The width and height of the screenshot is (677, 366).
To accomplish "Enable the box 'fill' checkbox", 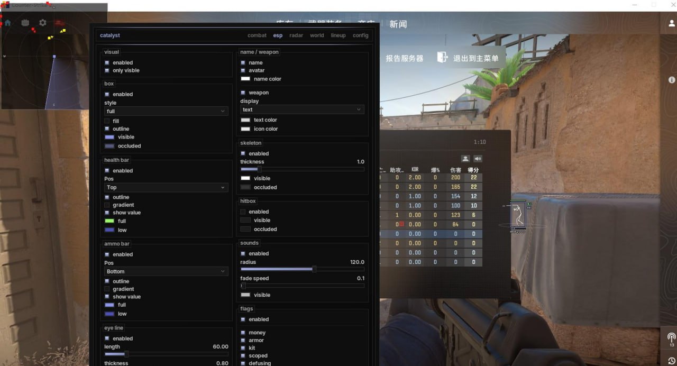I will pyautogui.click(x=107, y=121).
